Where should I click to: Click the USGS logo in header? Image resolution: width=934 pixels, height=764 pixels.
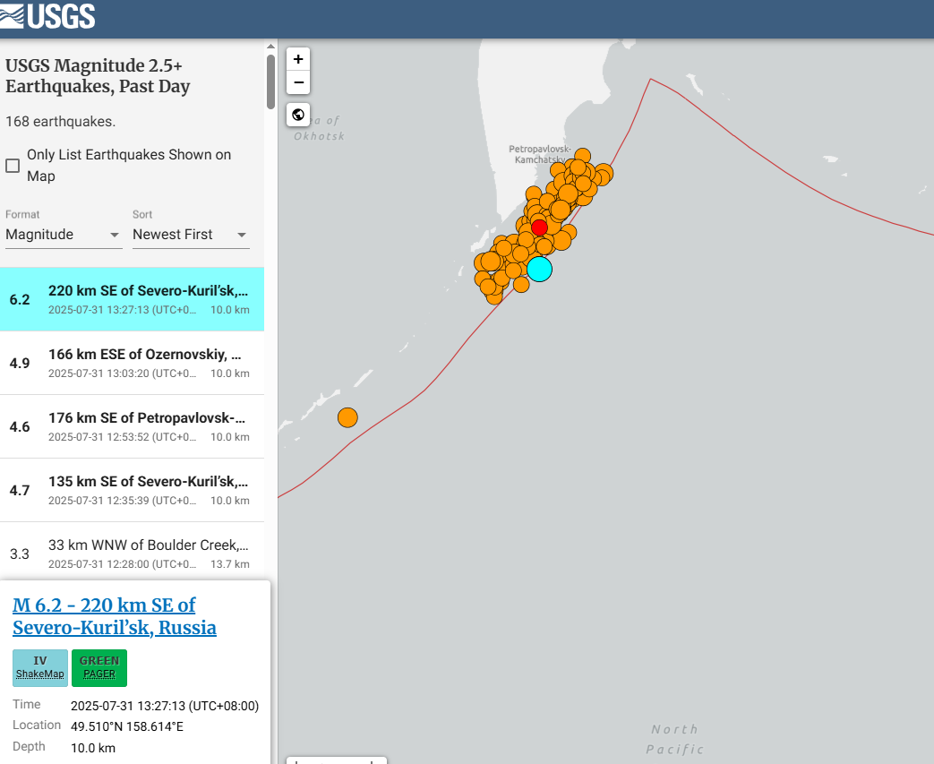[x=48, y=16]
